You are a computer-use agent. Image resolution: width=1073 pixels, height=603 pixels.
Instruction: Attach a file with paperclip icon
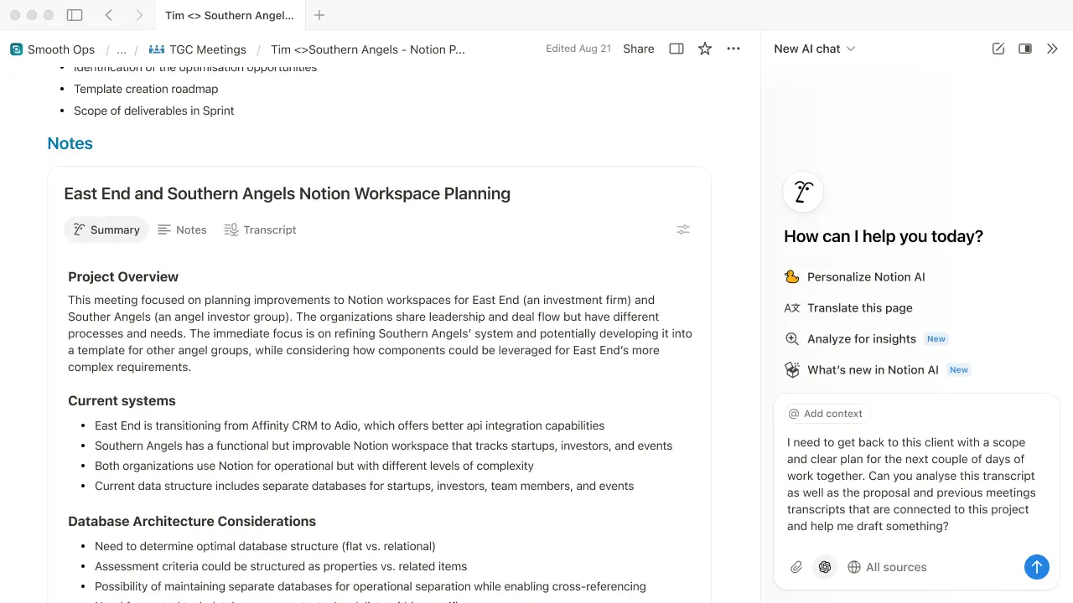point(796,567)
